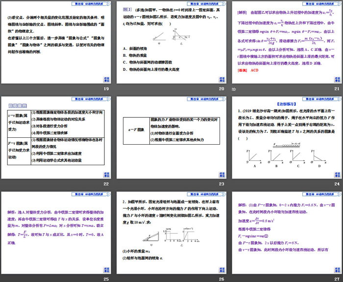Click the blue corner icon on slide 19
The height and width of the screenshot is (282, 343).
coord(106,80)
